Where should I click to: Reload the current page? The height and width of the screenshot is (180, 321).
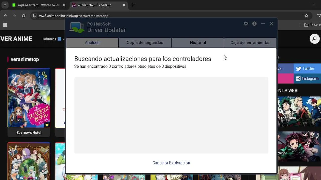(24, 16)
